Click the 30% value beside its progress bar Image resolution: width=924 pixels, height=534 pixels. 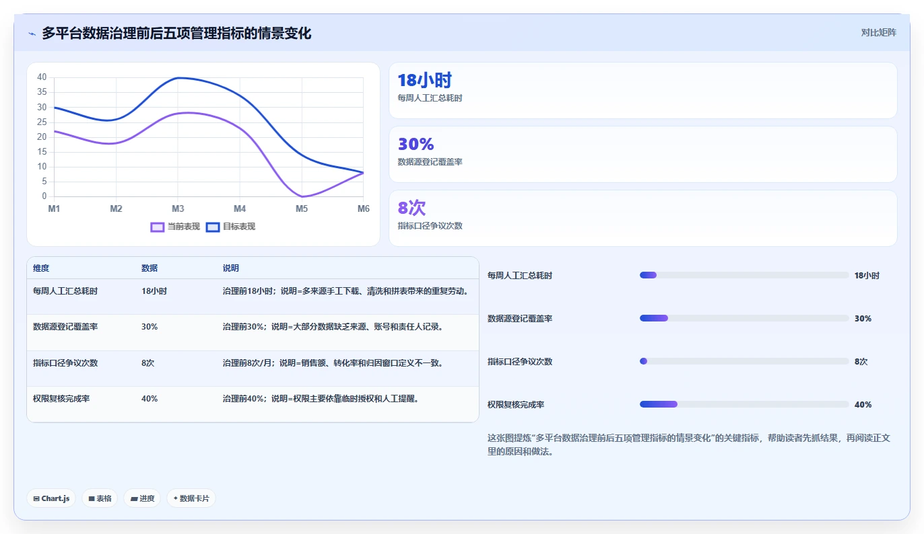click(x=863, y=318)
